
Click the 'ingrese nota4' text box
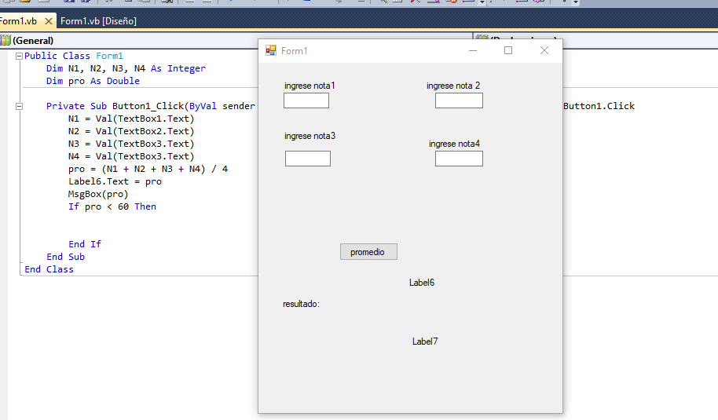pos(459,159)
